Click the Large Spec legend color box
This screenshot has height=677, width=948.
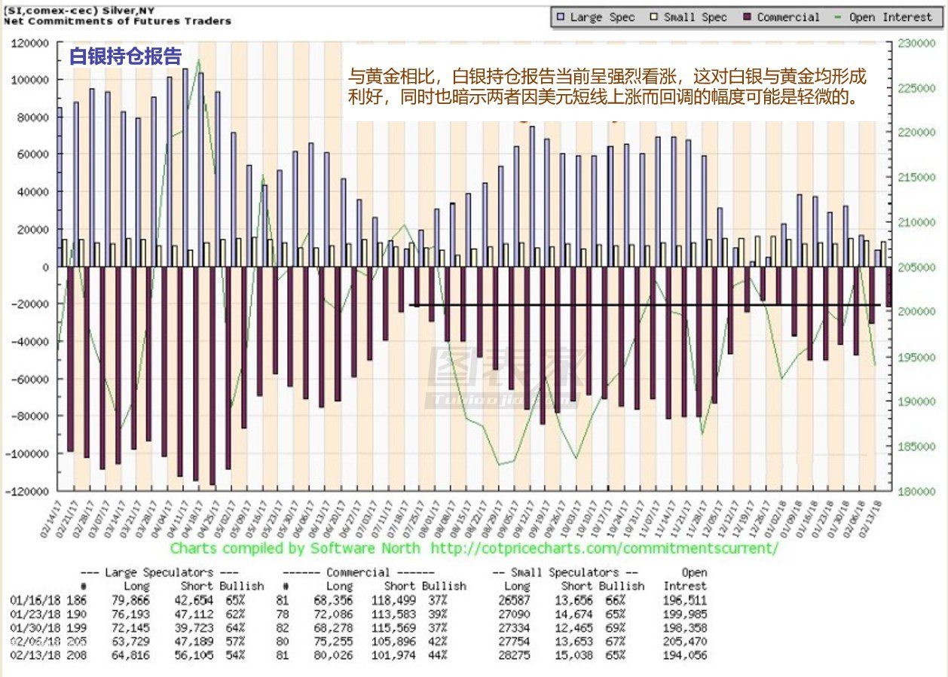[x=561, y=17]
